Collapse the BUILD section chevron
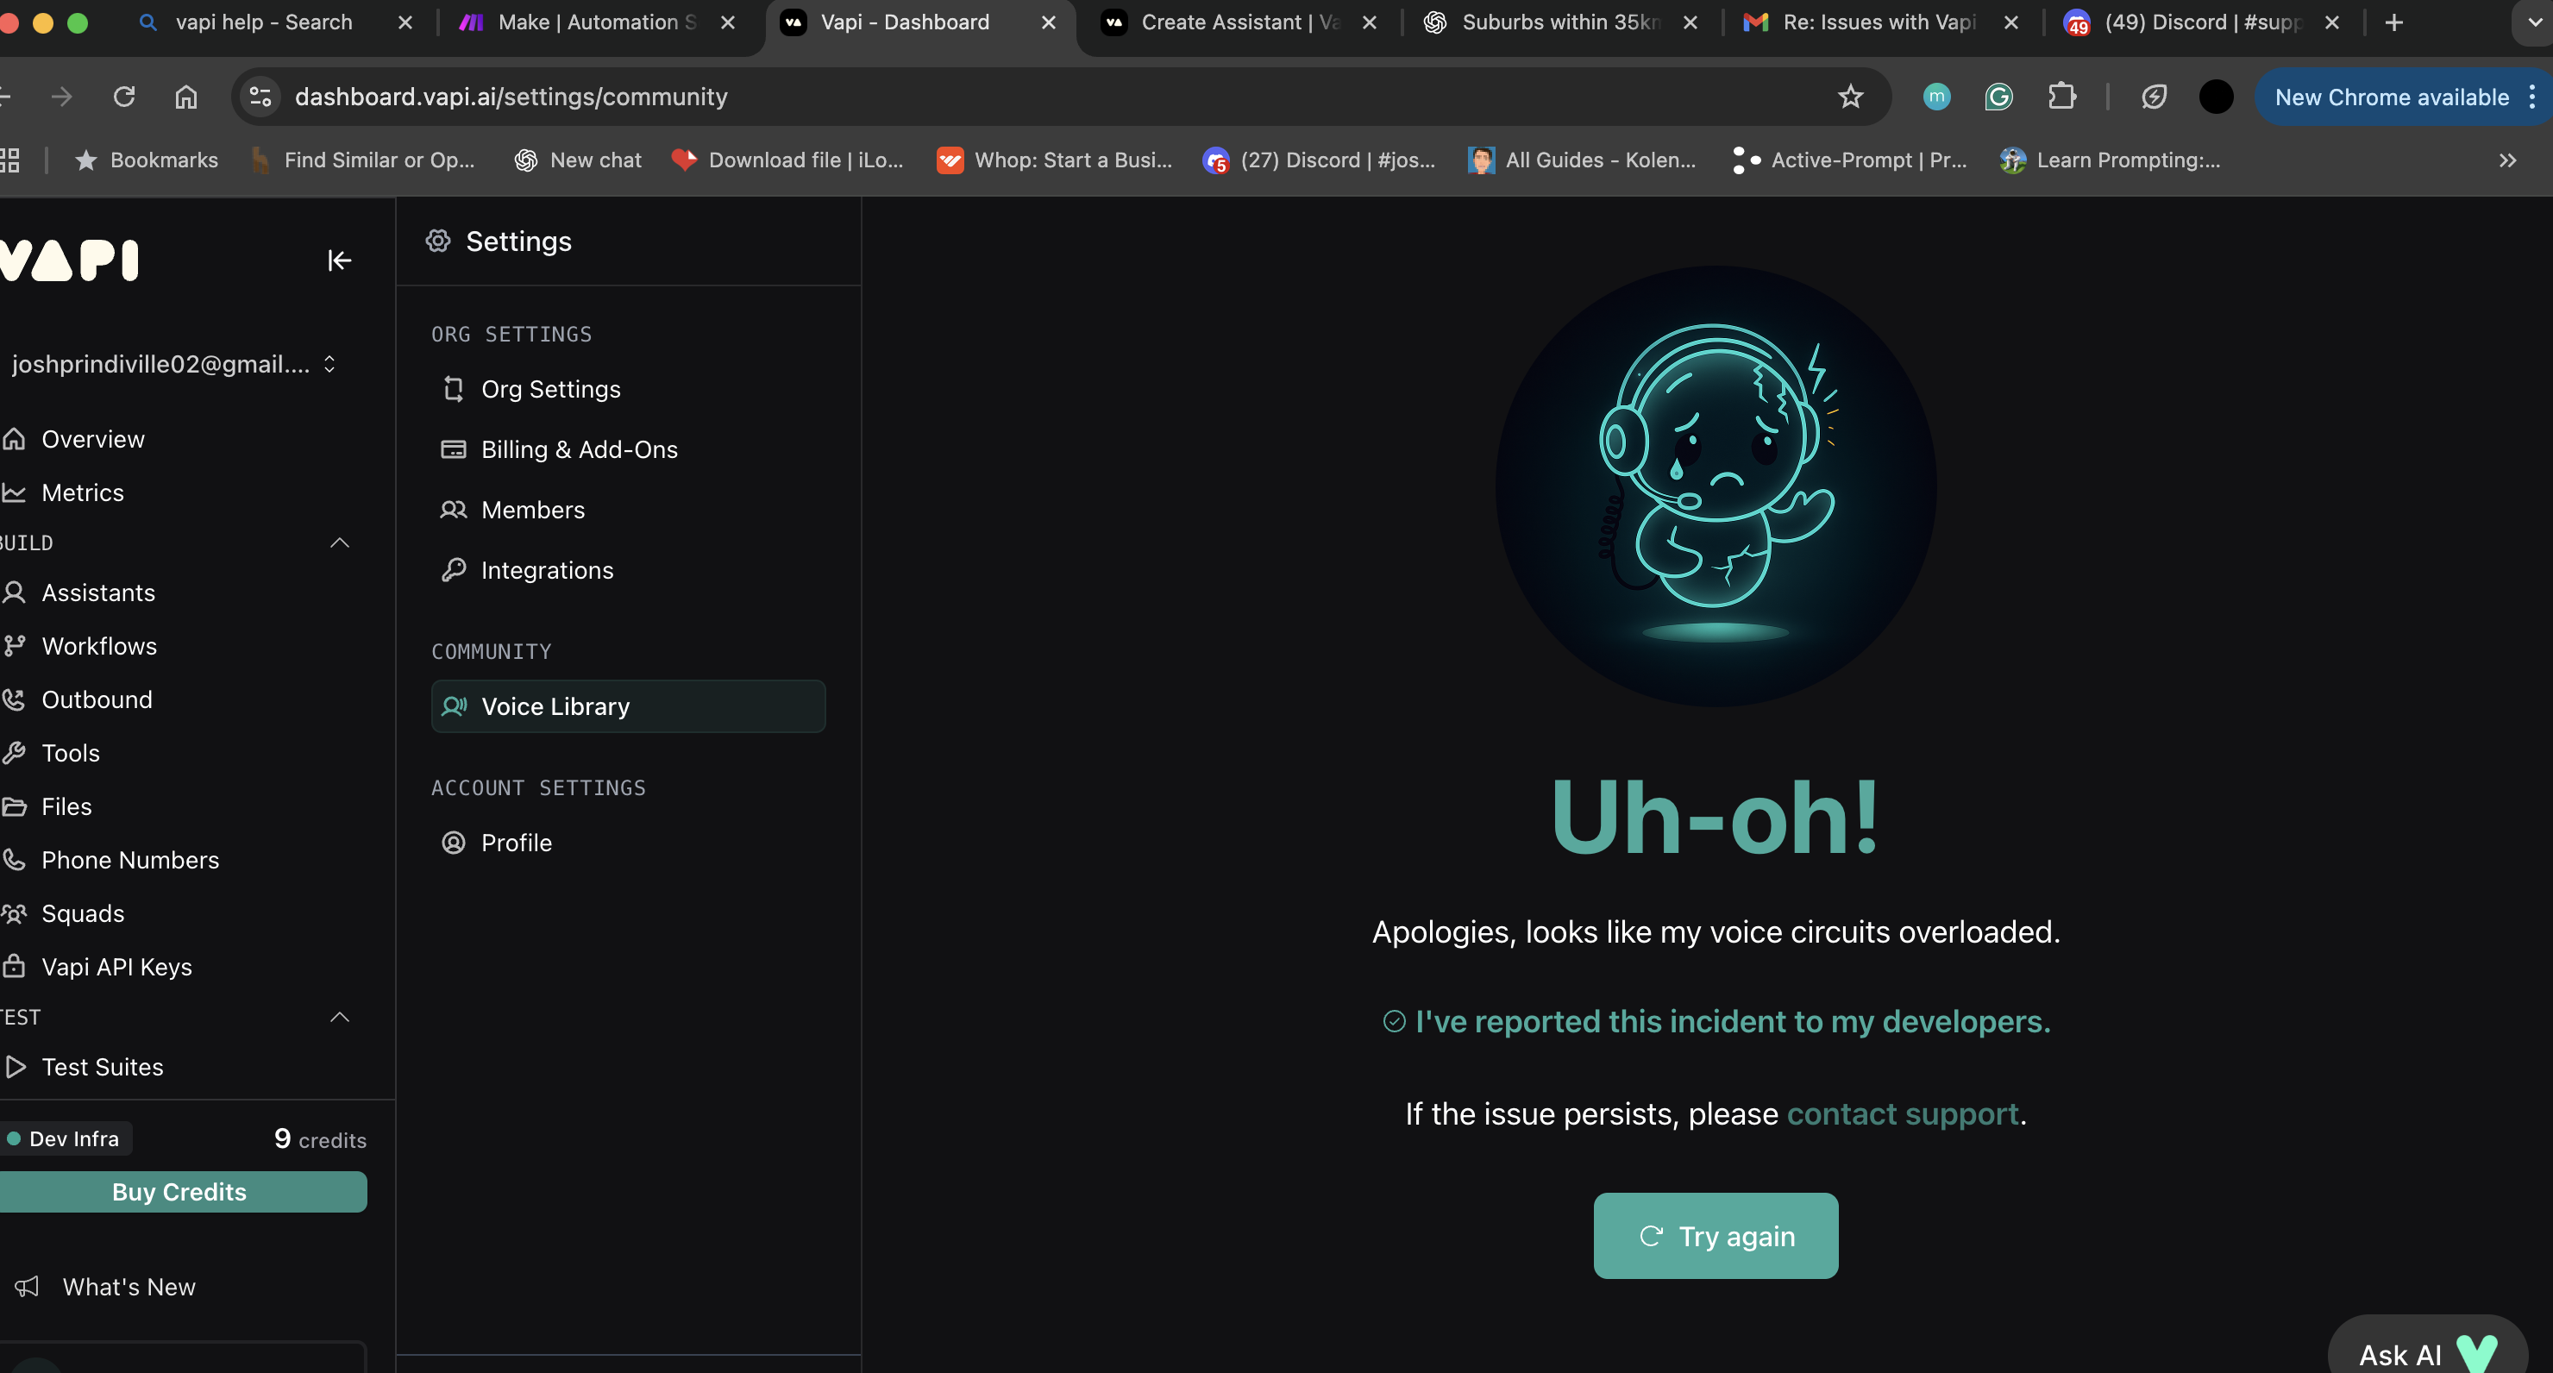 339,542
